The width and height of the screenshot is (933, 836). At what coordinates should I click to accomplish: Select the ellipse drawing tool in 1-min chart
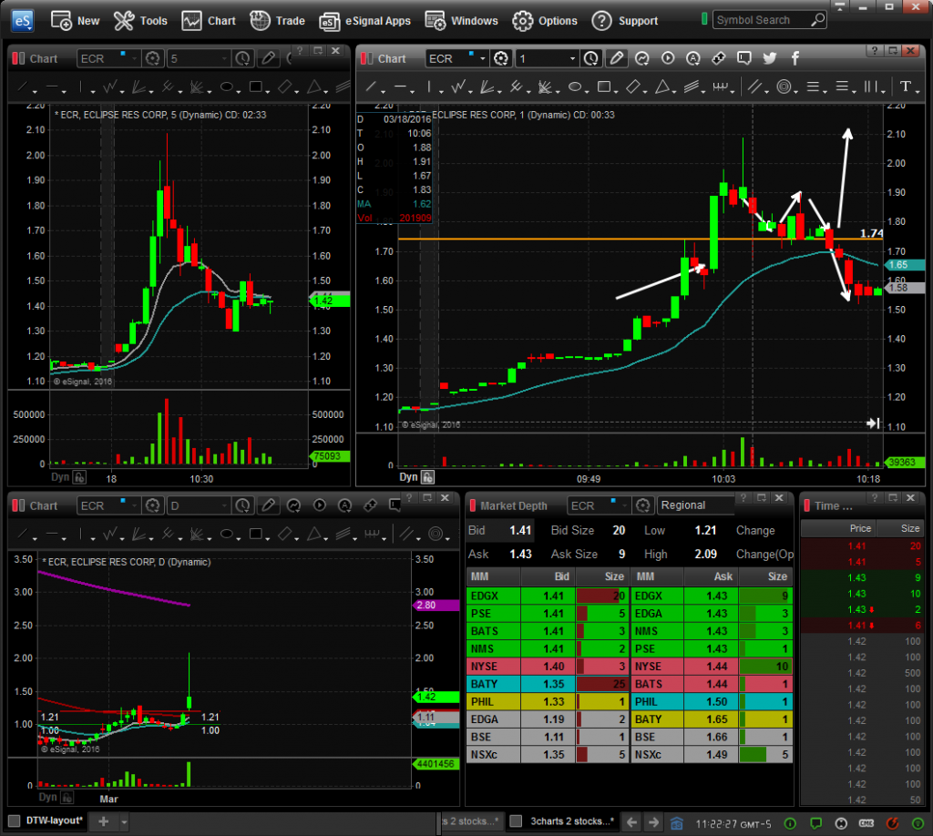(x=574, y=87)
